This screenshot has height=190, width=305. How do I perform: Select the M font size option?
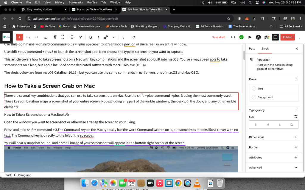pyautogui.click(x=268, y=124)
